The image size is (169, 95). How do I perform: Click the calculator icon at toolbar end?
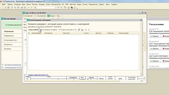tap(75, 8)
